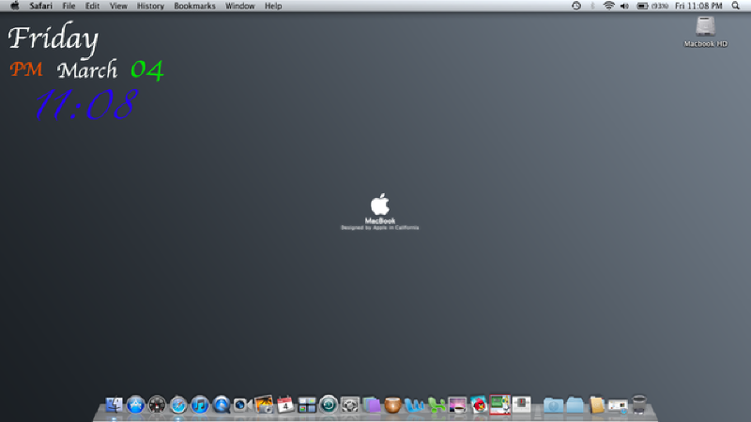The width and height of the screenshot is (751, 422).
Task: Open the video camera app in dock
Action: click(x=242, y=405)
